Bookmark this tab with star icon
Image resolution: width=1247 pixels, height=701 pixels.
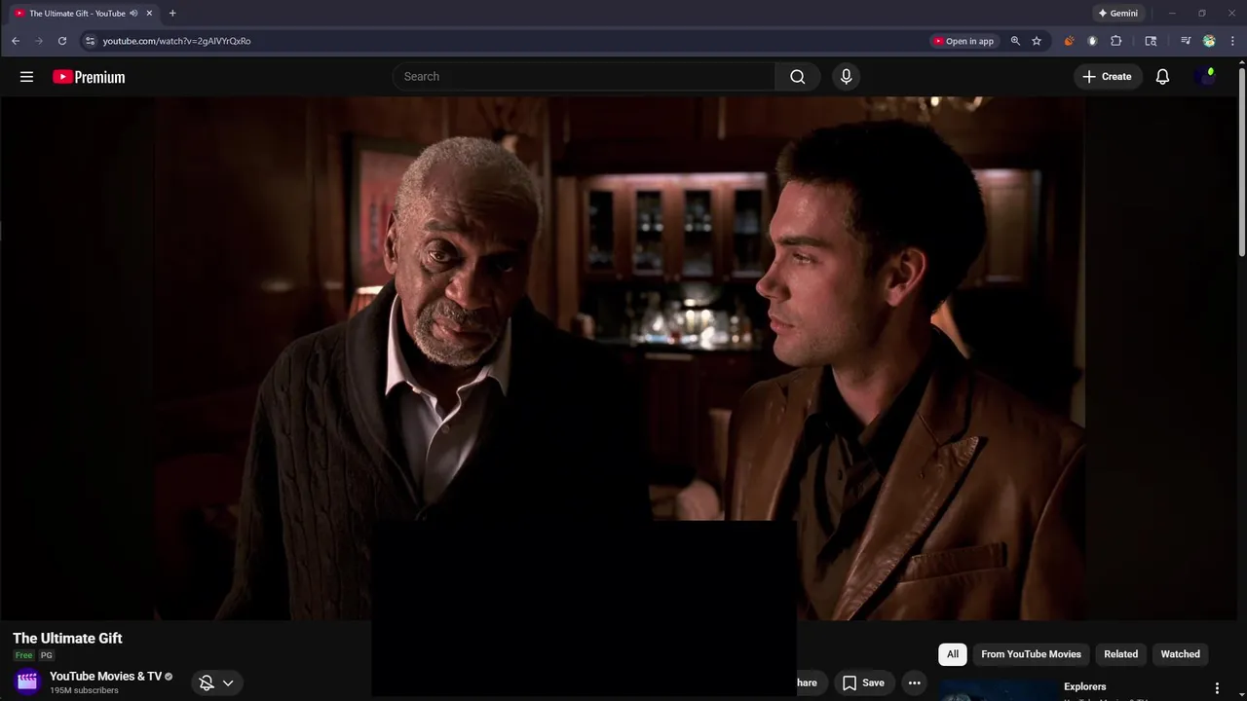[1037, 41]
